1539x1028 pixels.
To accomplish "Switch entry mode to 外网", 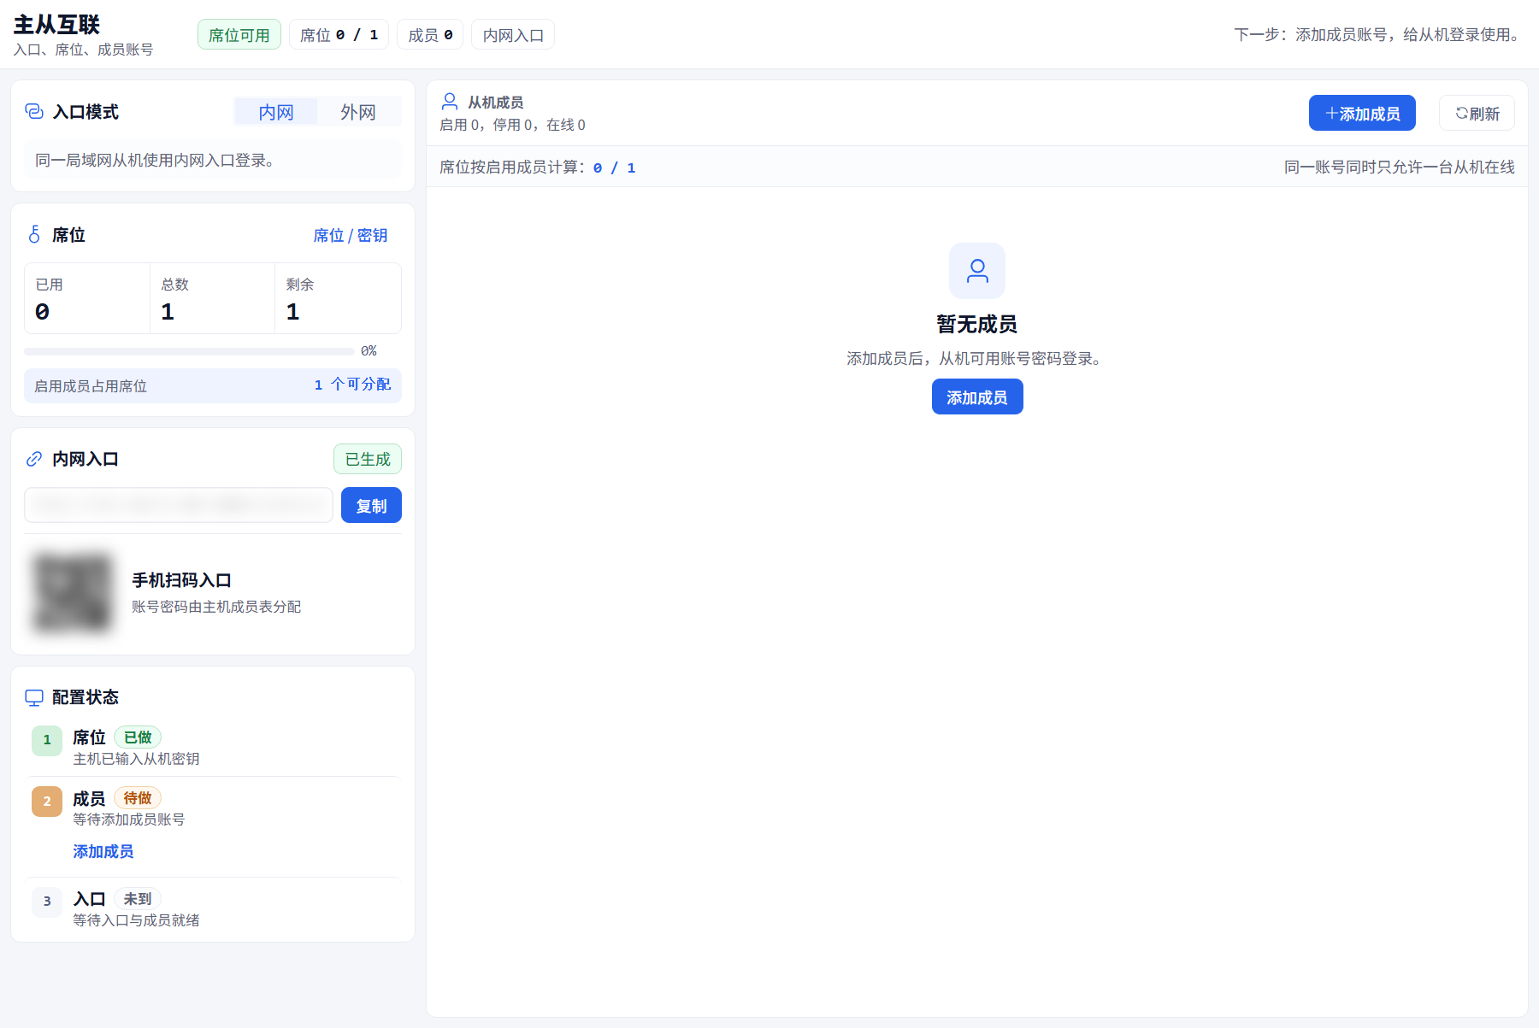I will coord(358,112).
